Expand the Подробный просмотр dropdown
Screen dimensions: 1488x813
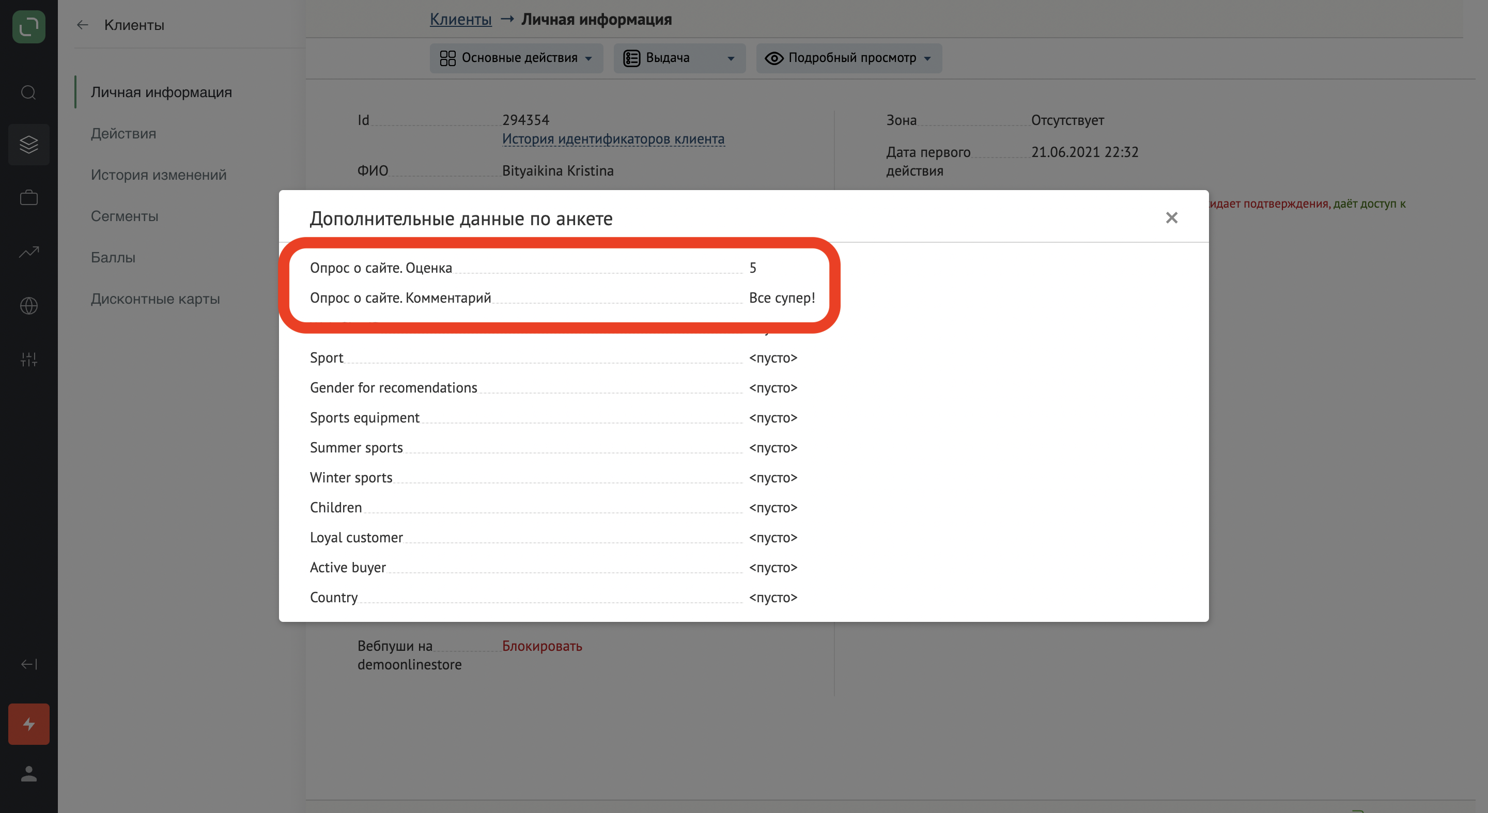pyautogui.click(x=848, y=58)
